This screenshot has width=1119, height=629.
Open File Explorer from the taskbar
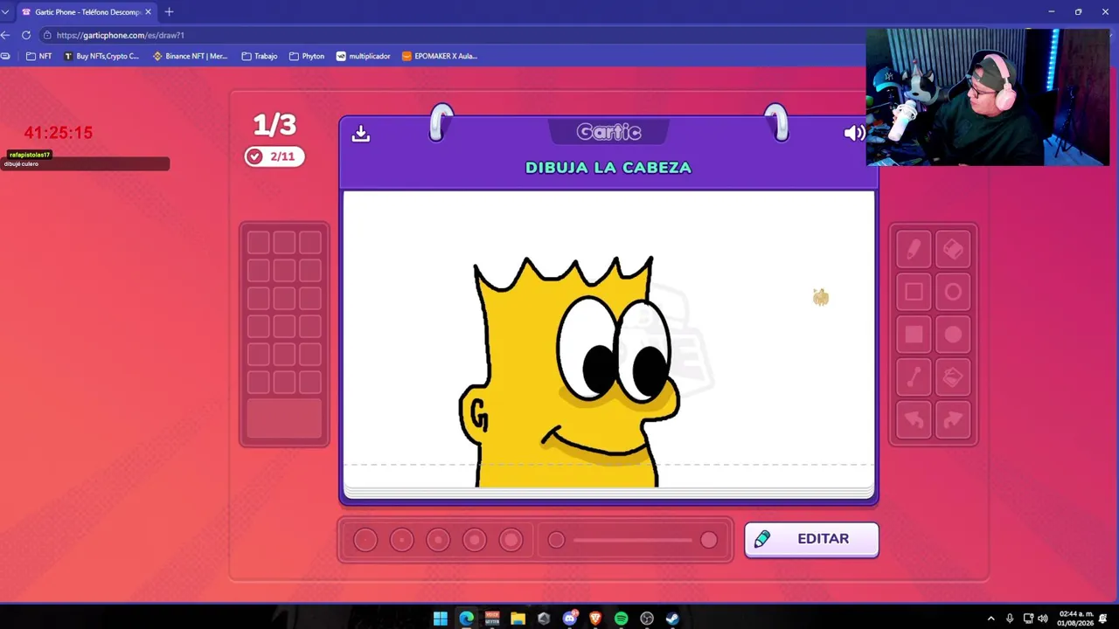click(x=518, y=619)
